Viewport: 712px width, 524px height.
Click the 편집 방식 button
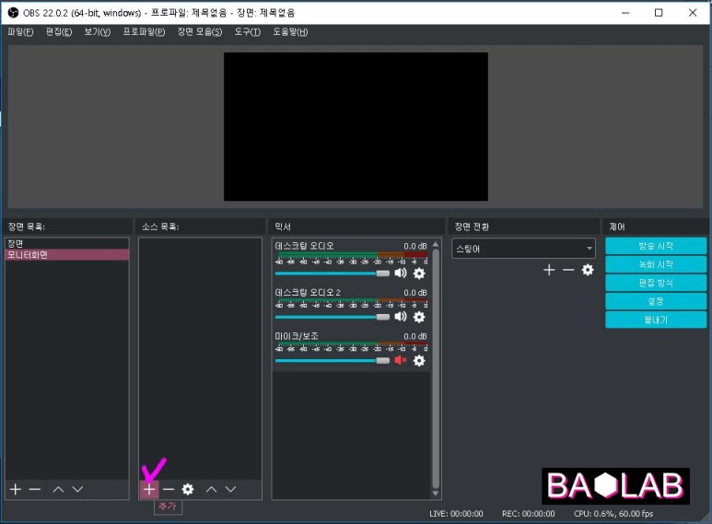(x=656, y=283)
